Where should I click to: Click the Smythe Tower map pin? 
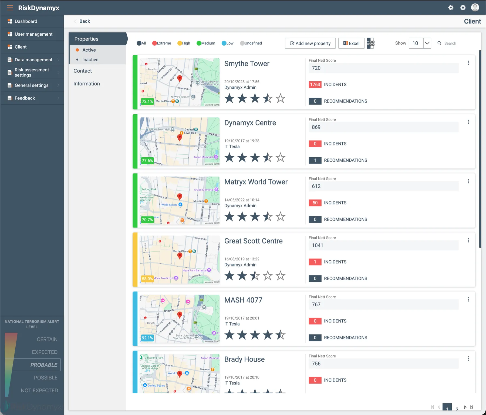pyautogui.click(x=180, y=79)
